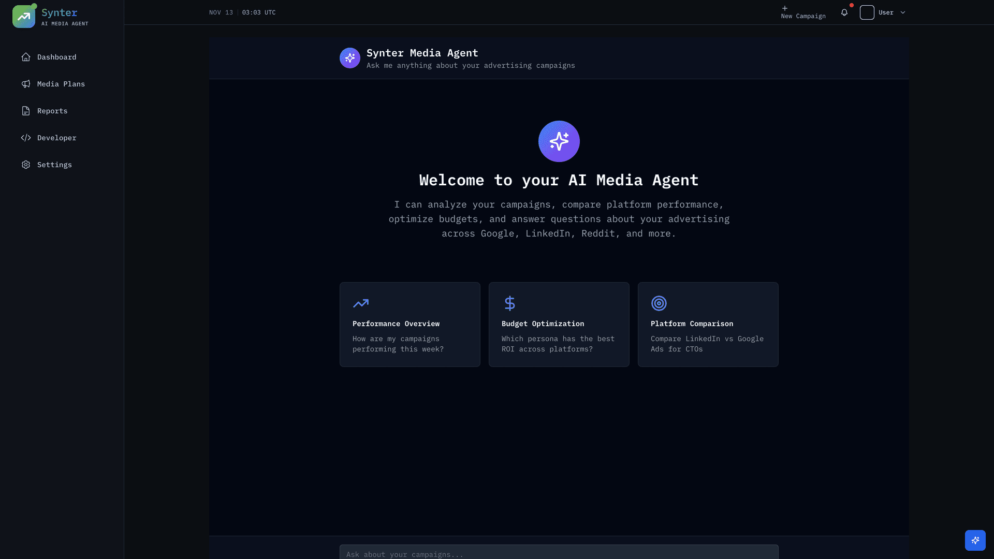Screen dimensions: 994x559
Task: Click the New Campaign button
Action: [803, 12]
